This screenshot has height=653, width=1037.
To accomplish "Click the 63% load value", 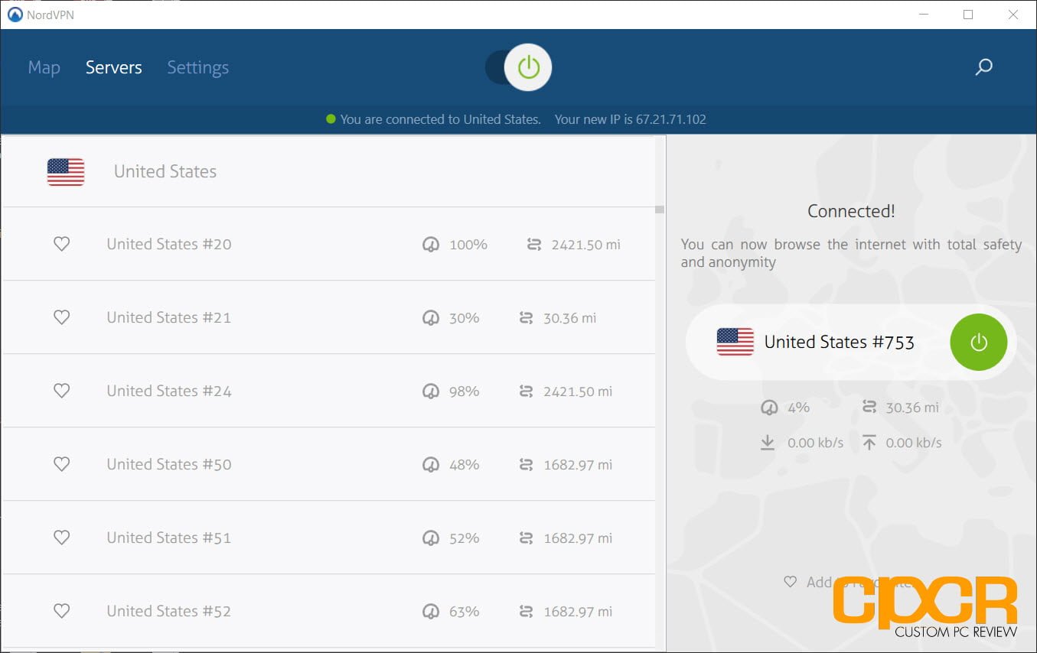I will (465, 612).
